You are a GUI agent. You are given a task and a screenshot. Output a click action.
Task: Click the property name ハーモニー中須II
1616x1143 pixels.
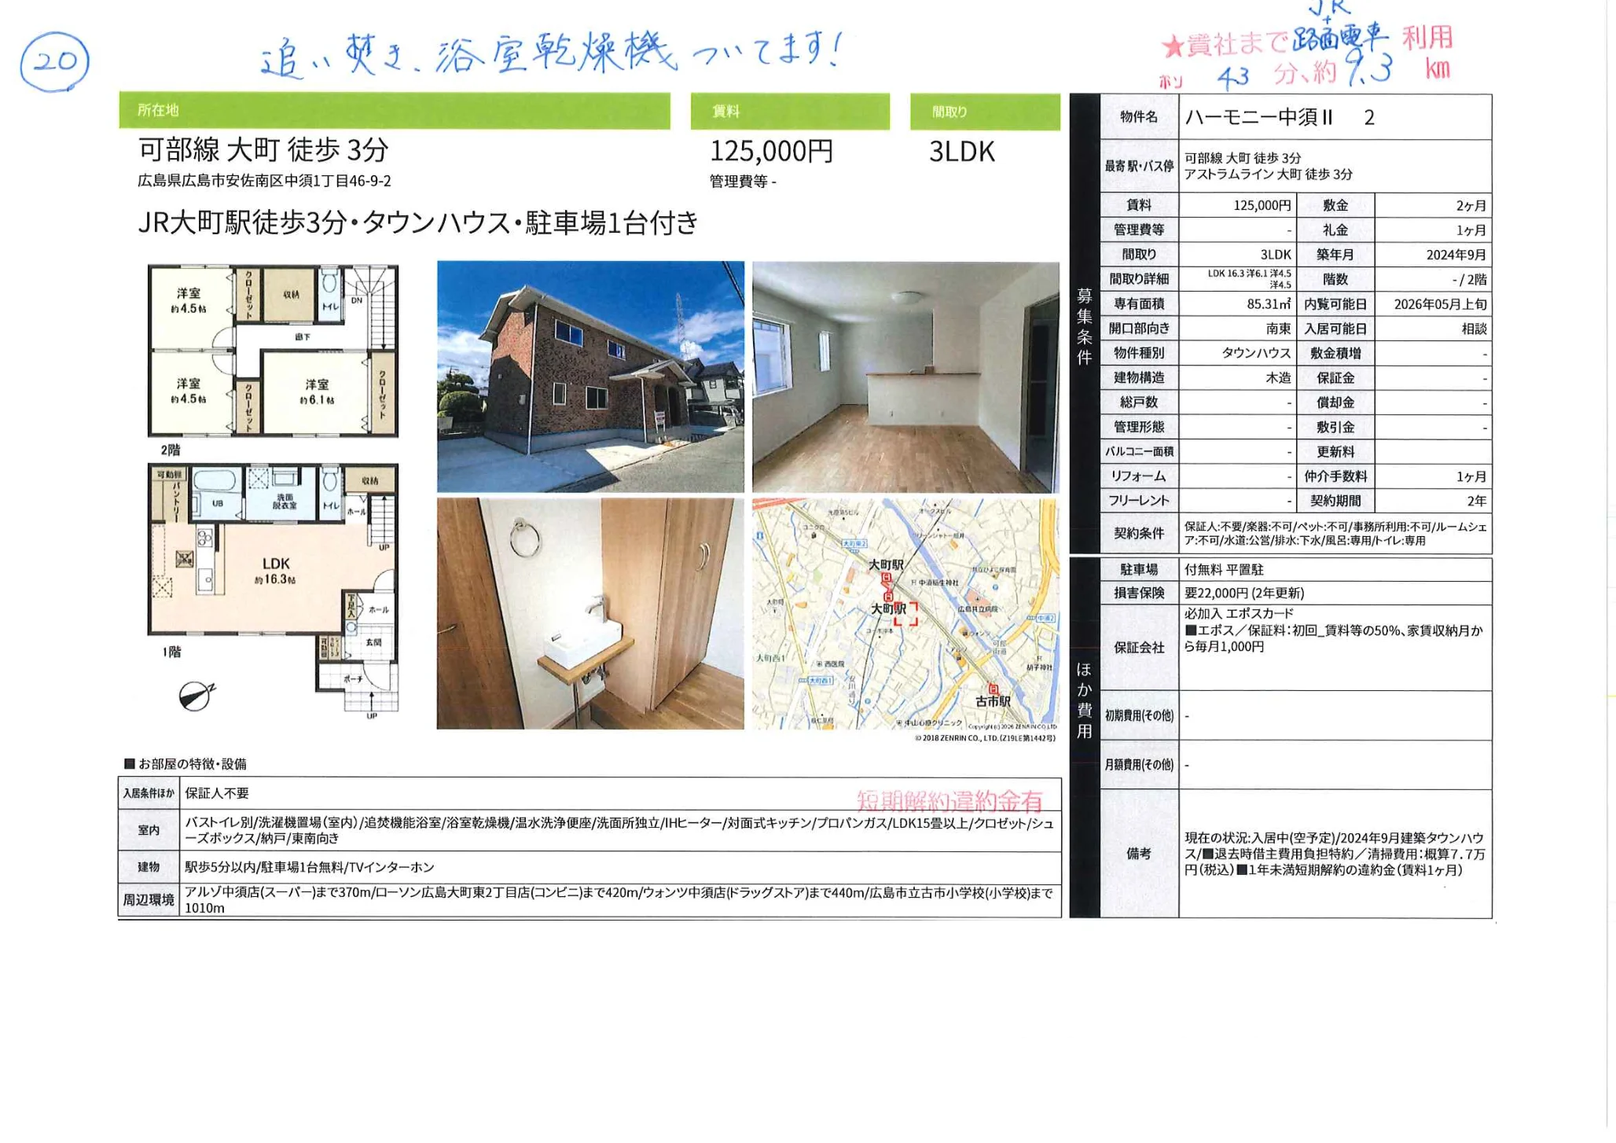[x=1258, y=118]
